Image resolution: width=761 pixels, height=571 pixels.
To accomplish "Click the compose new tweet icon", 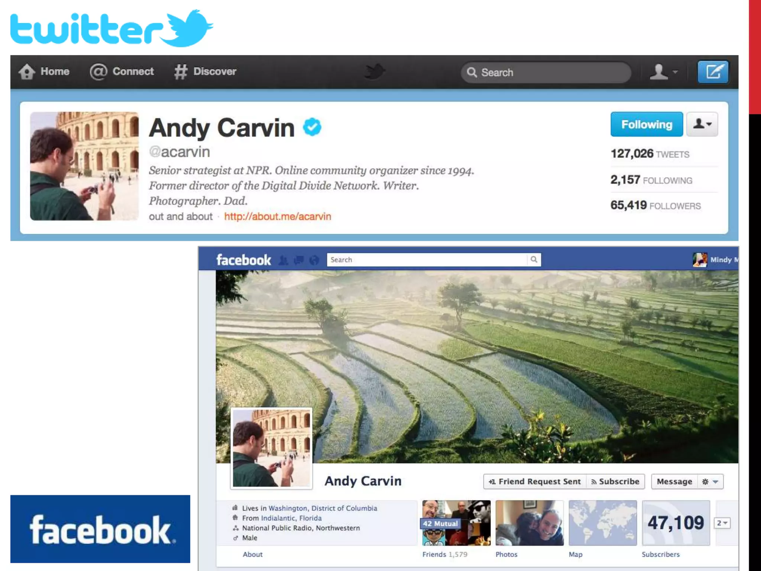I will click(x=712, y=72).
